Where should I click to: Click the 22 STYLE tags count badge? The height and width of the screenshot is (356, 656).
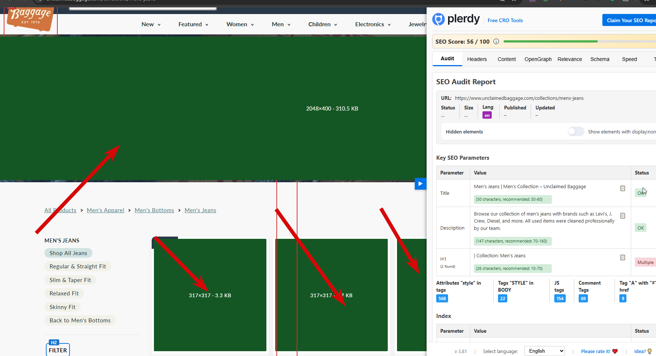502,298
